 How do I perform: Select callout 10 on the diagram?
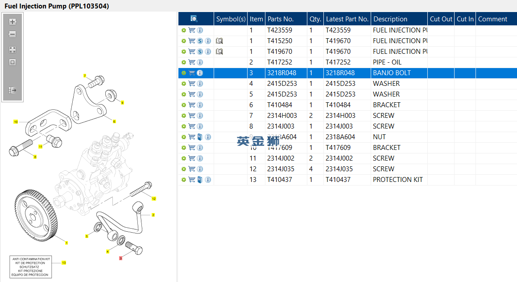tap(16, 122)
